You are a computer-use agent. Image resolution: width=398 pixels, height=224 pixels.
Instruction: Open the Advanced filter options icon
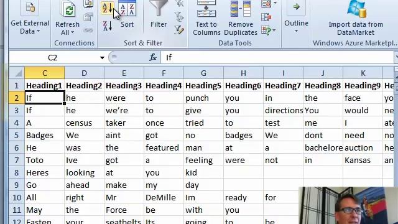tap(179, 30)
